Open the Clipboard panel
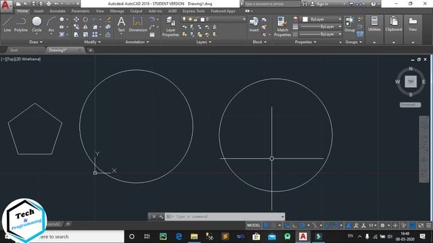 [x=394, y=29]
